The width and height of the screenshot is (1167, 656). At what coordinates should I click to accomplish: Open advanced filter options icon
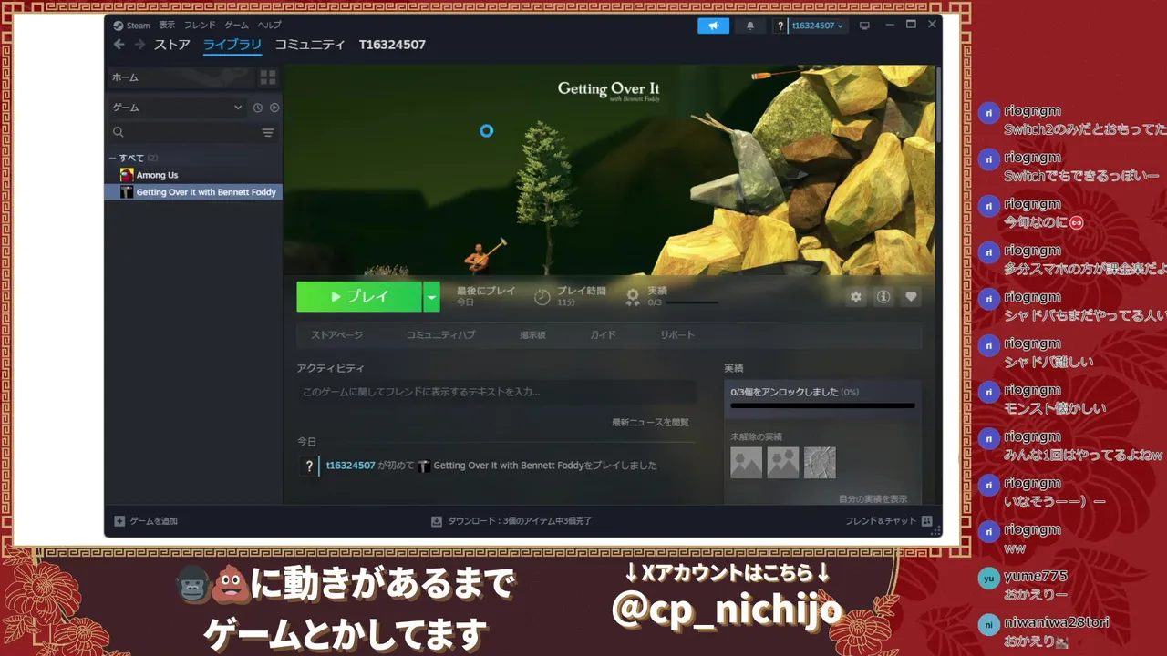268,133
